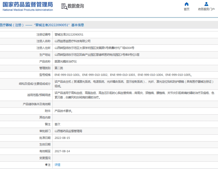Select expiry date 2027-08-14
The width and height of the screenshot is (218, 170).
pos(62,151)
